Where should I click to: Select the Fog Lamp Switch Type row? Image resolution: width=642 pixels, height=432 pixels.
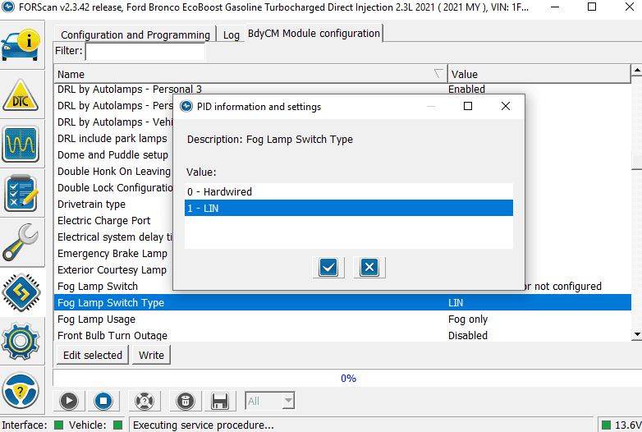[x=342, y=302]
